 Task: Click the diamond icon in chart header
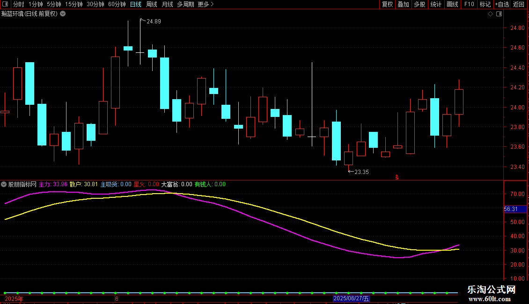coord(491,14)
